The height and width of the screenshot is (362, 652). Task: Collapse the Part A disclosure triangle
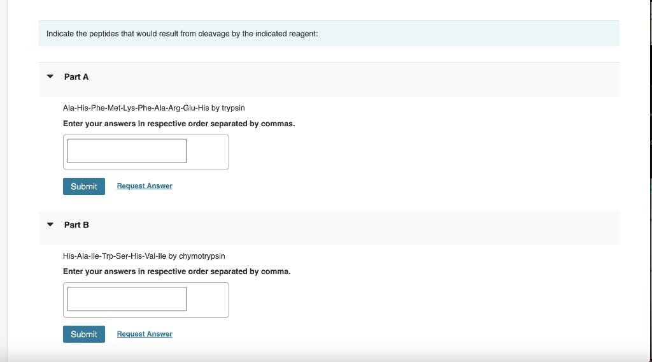(50, 76)
